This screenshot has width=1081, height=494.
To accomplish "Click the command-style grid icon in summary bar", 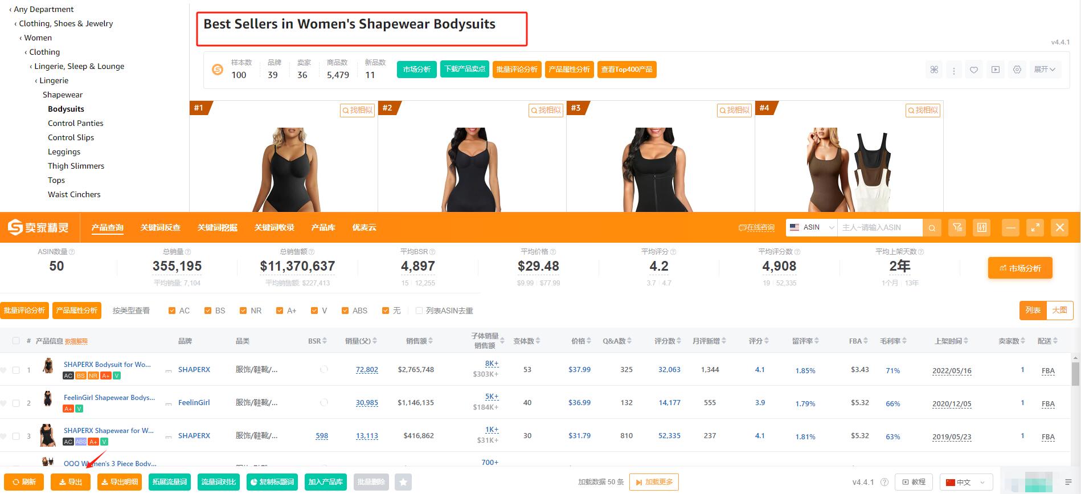I will (x=934, y=70).
